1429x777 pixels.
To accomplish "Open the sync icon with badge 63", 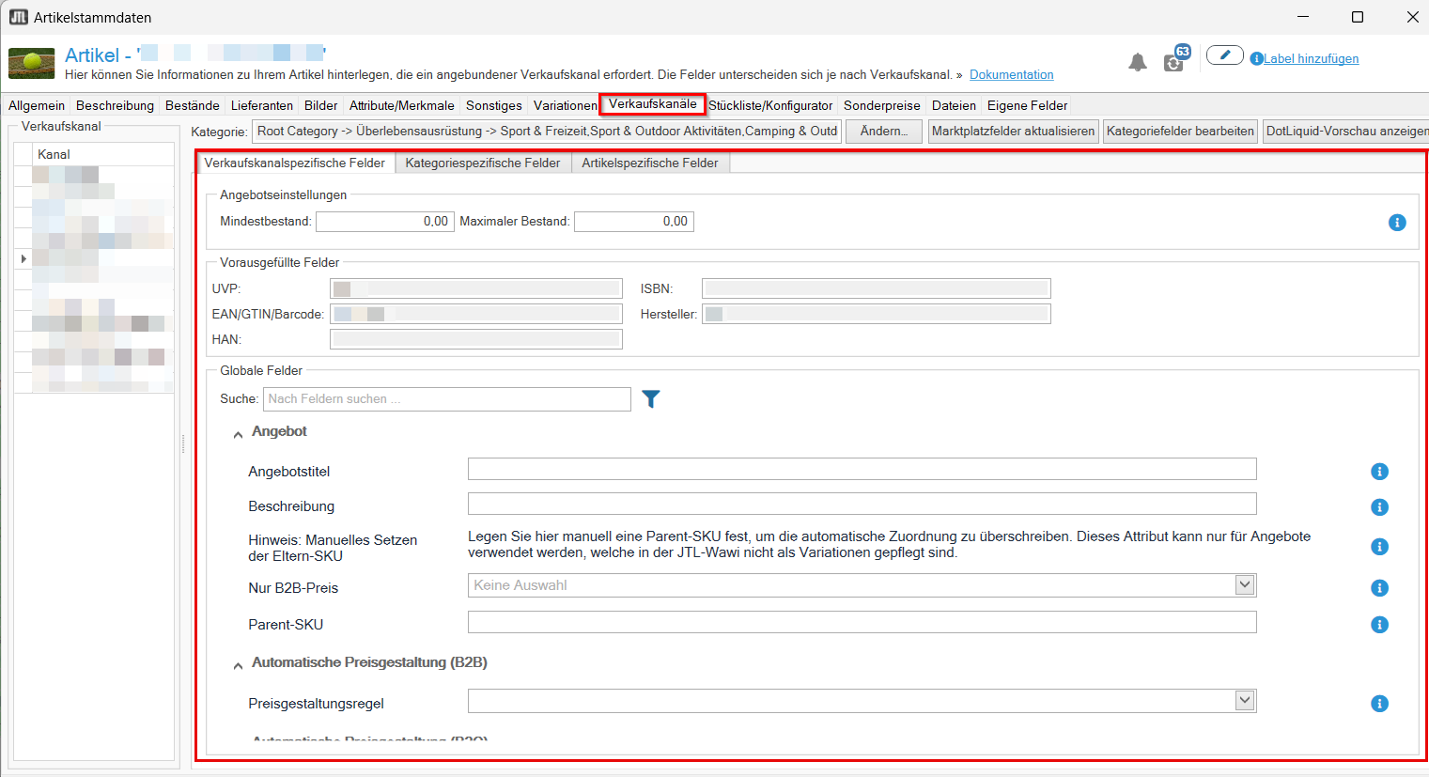I will point(1176,58).
